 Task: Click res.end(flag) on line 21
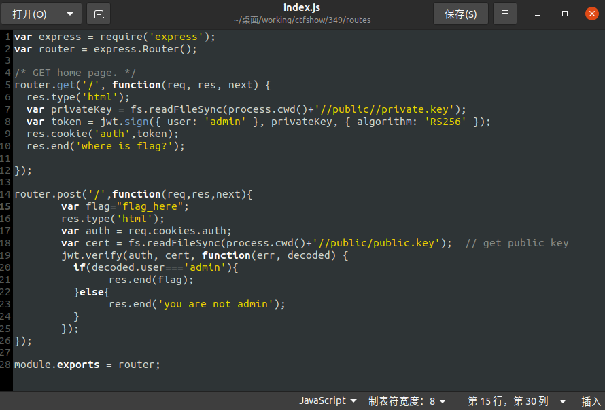tap(151, 280)
